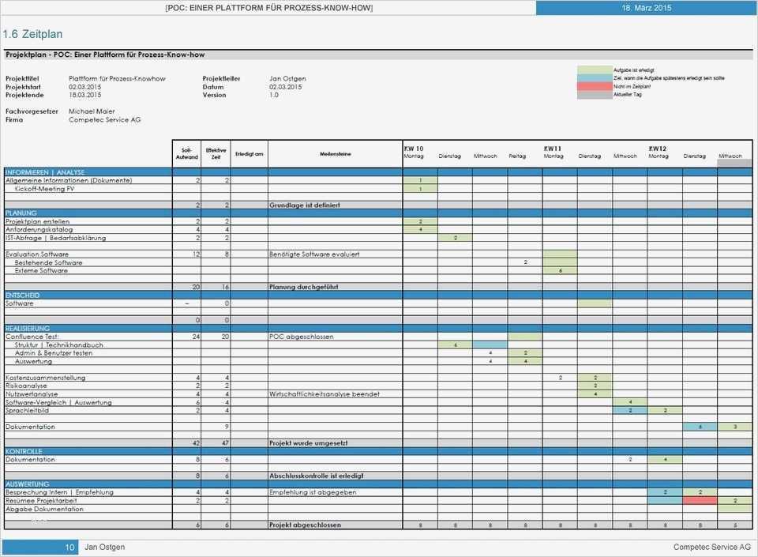
Task: Click the red Gantt cell in Resümee Projektarbeit row
Action: (700, 500)
